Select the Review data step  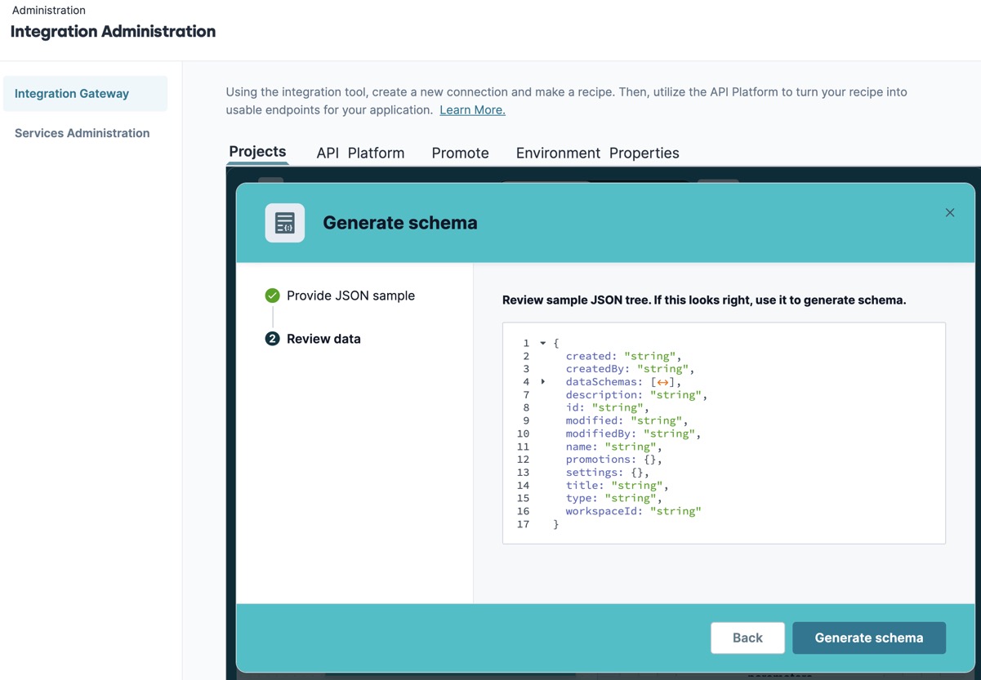point(323,339)
